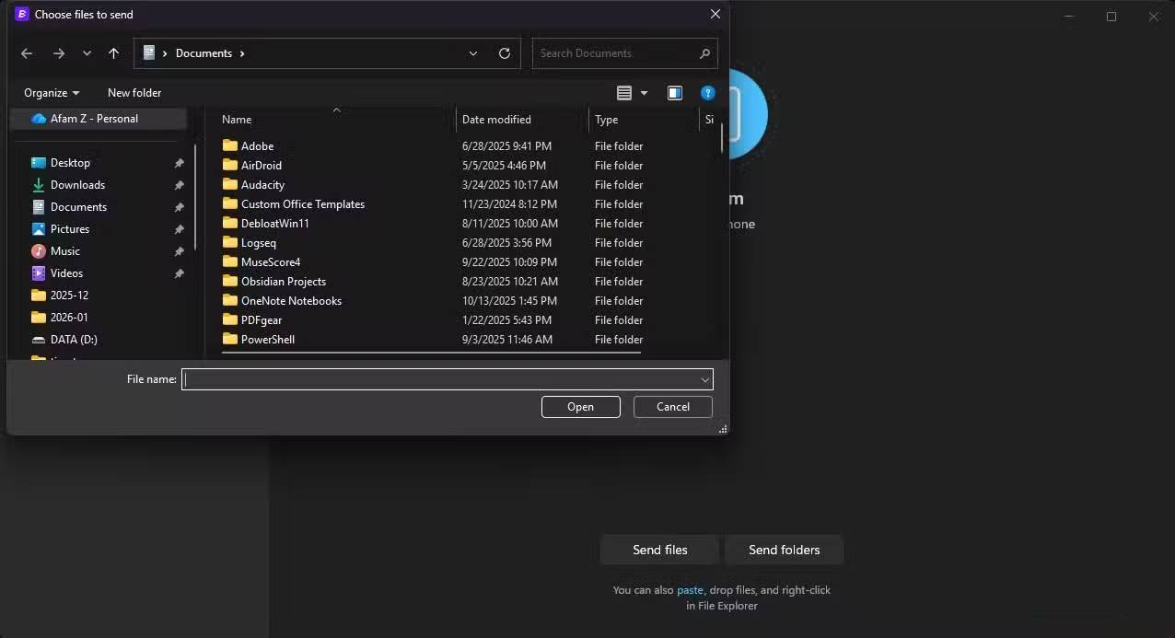Expand the address bar history dropdown
The width and height of the screenshot is (1175, 638).
[473, 53]
